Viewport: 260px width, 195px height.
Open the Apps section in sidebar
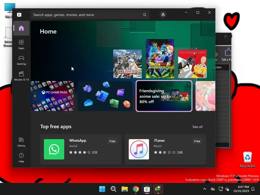(21, 44)
